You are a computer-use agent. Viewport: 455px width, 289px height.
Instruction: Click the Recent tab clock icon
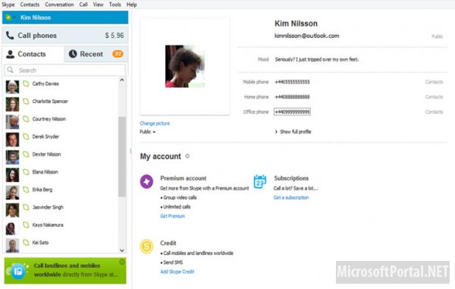(73, 54)
